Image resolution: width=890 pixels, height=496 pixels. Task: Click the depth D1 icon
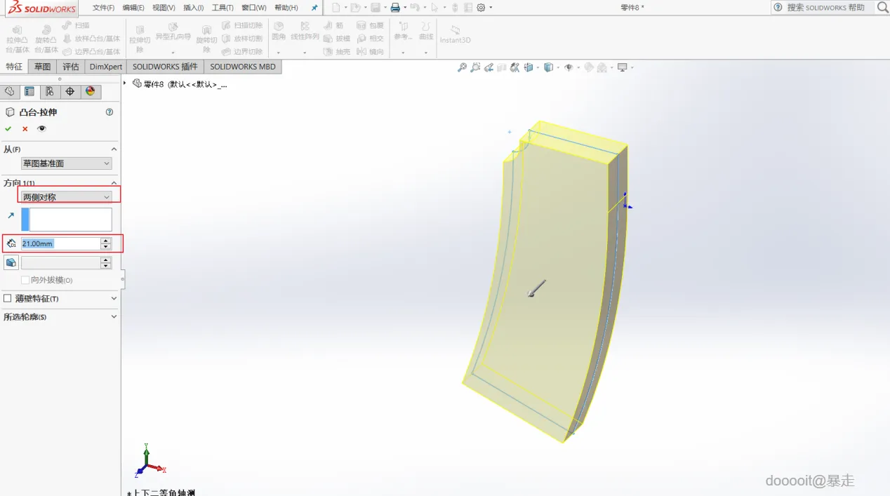pyautogui.click(x=11, y=243)
